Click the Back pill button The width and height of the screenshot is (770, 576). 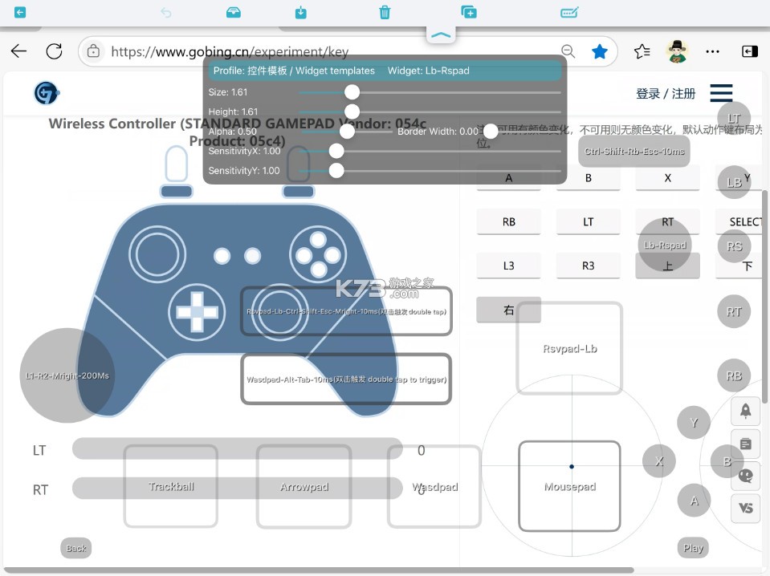[x=76, y=548]
